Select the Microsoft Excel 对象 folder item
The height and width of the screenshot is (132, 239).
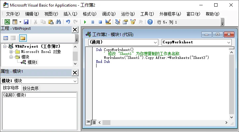pyautogui.click(x=41, y=52)
